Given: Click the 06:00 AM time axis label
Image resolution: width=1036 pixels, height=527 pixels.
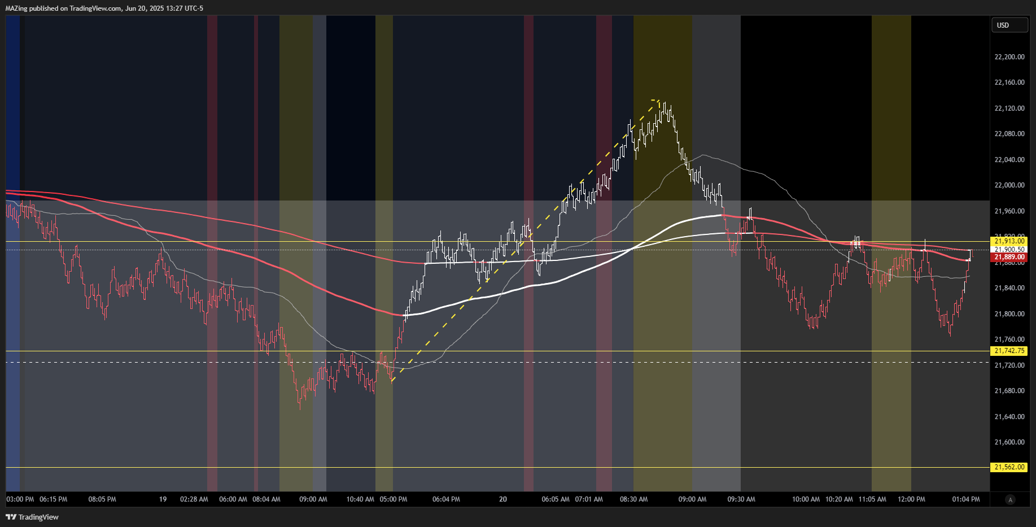Looking at the screenshot, I should (x=233, y=499).
